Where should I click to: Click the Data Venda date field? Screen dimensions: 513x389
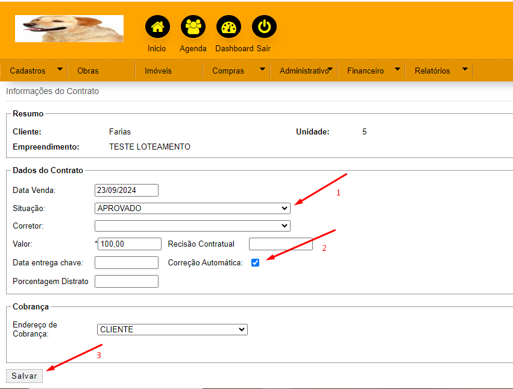click(127, 190)
